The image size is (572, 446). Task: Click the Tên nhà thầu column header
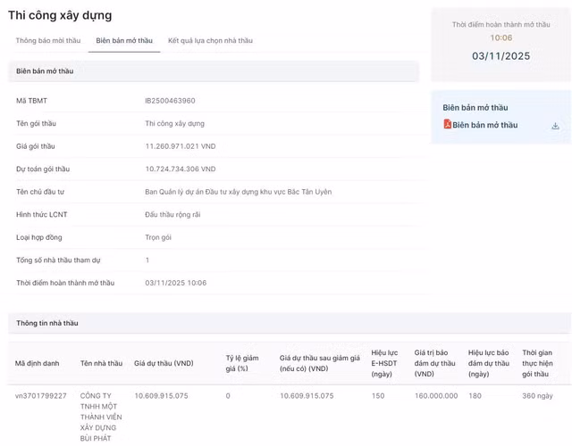[101, 363]
